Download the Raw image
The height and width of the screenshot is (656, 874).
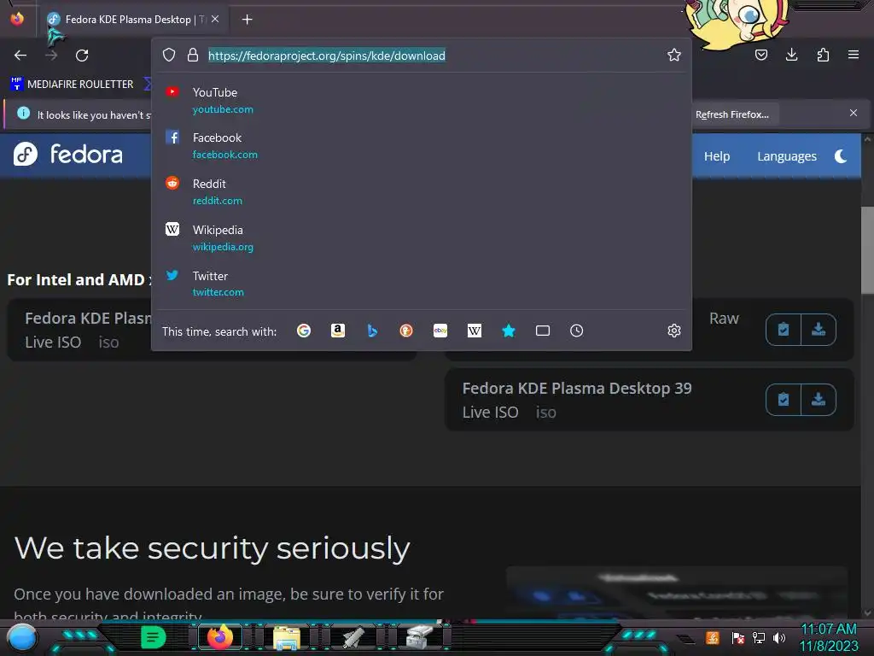tap(819, 330)
